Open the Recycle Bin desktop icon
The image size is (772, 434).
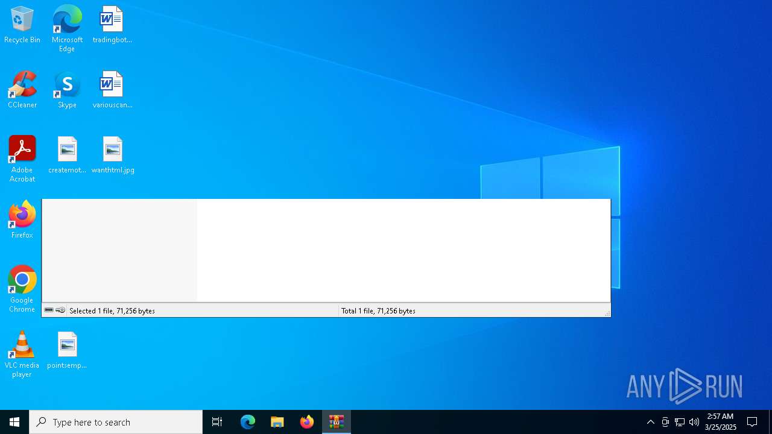[22, 25]
